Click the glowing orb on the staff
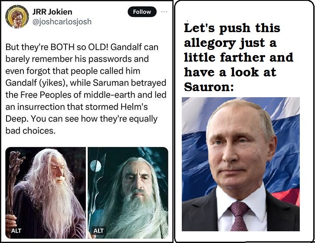Viewport: 315px width, 243px height. pos(96,166)
